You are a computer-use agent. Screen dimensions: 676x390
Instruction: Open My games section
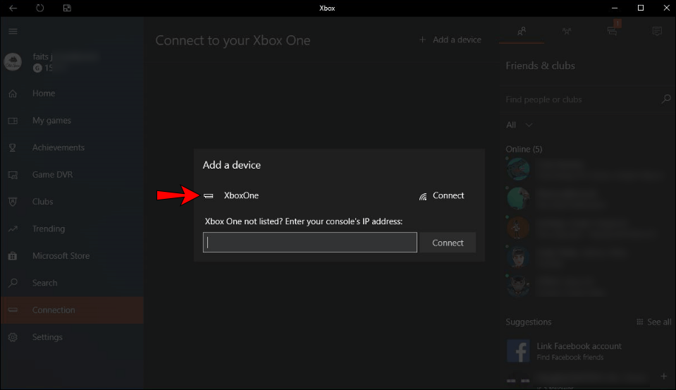click(x=51, y=121)
